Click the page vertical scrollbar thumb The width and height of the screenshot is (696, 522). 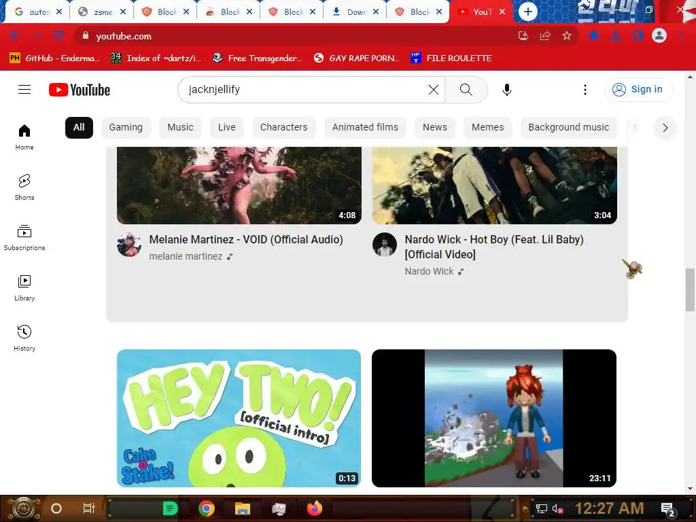(691, 290)
